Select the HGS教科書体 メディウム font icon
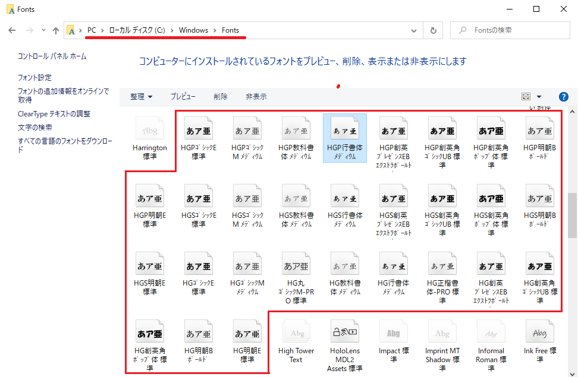578x377 pixels. (296, 197)
